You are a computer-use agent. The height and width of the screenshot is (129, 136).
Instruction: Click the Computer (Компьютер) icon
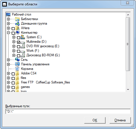coord(17,33)
